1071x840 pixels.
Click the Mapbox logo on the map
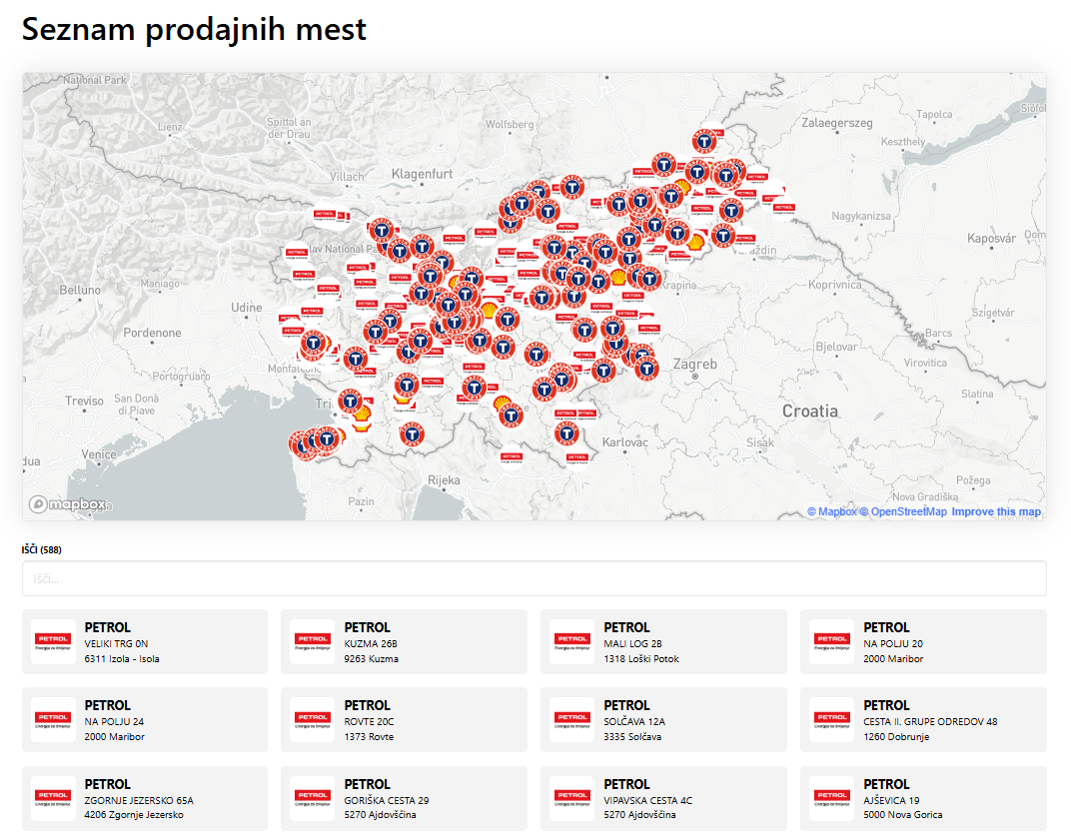68,504
